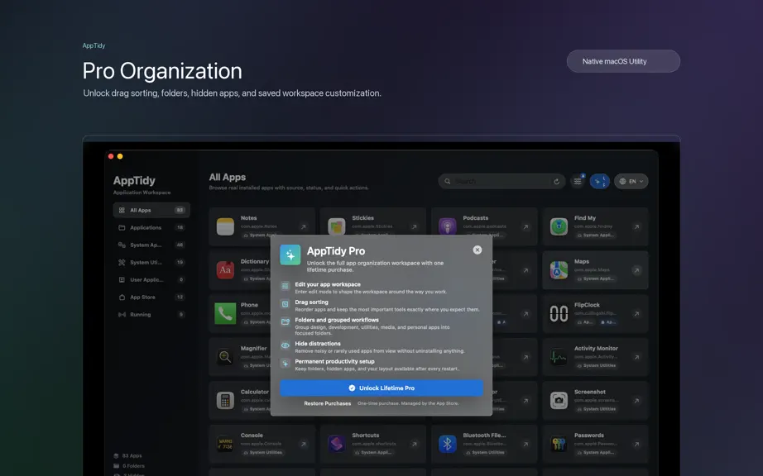
Task: Click the Phone app icon
Action: coord(225,314)
